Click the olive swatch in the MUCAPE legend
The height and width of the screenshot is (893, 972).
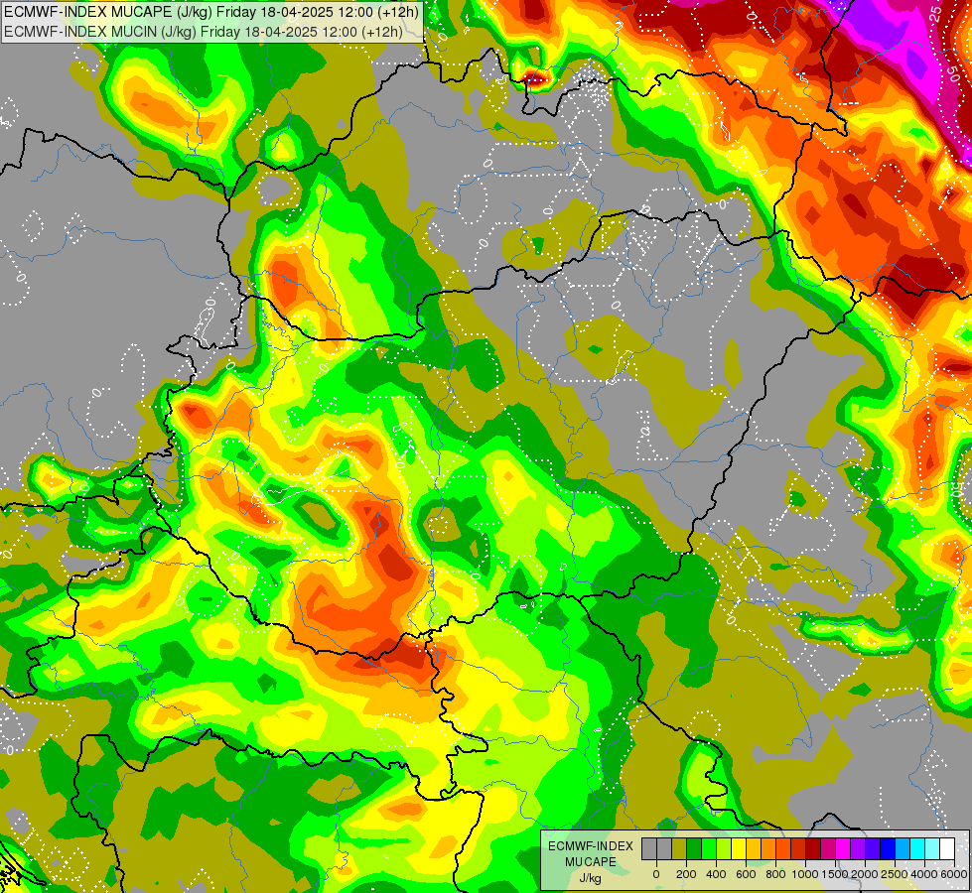(679, 849)
